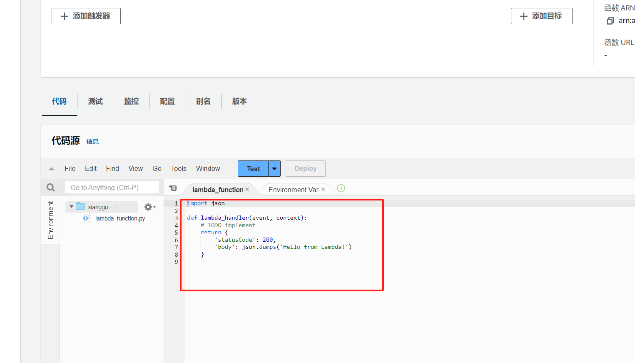Select the 版本 tab
Image resolution: width=635 pixels, height=363 pixels.
click(239, 101)
